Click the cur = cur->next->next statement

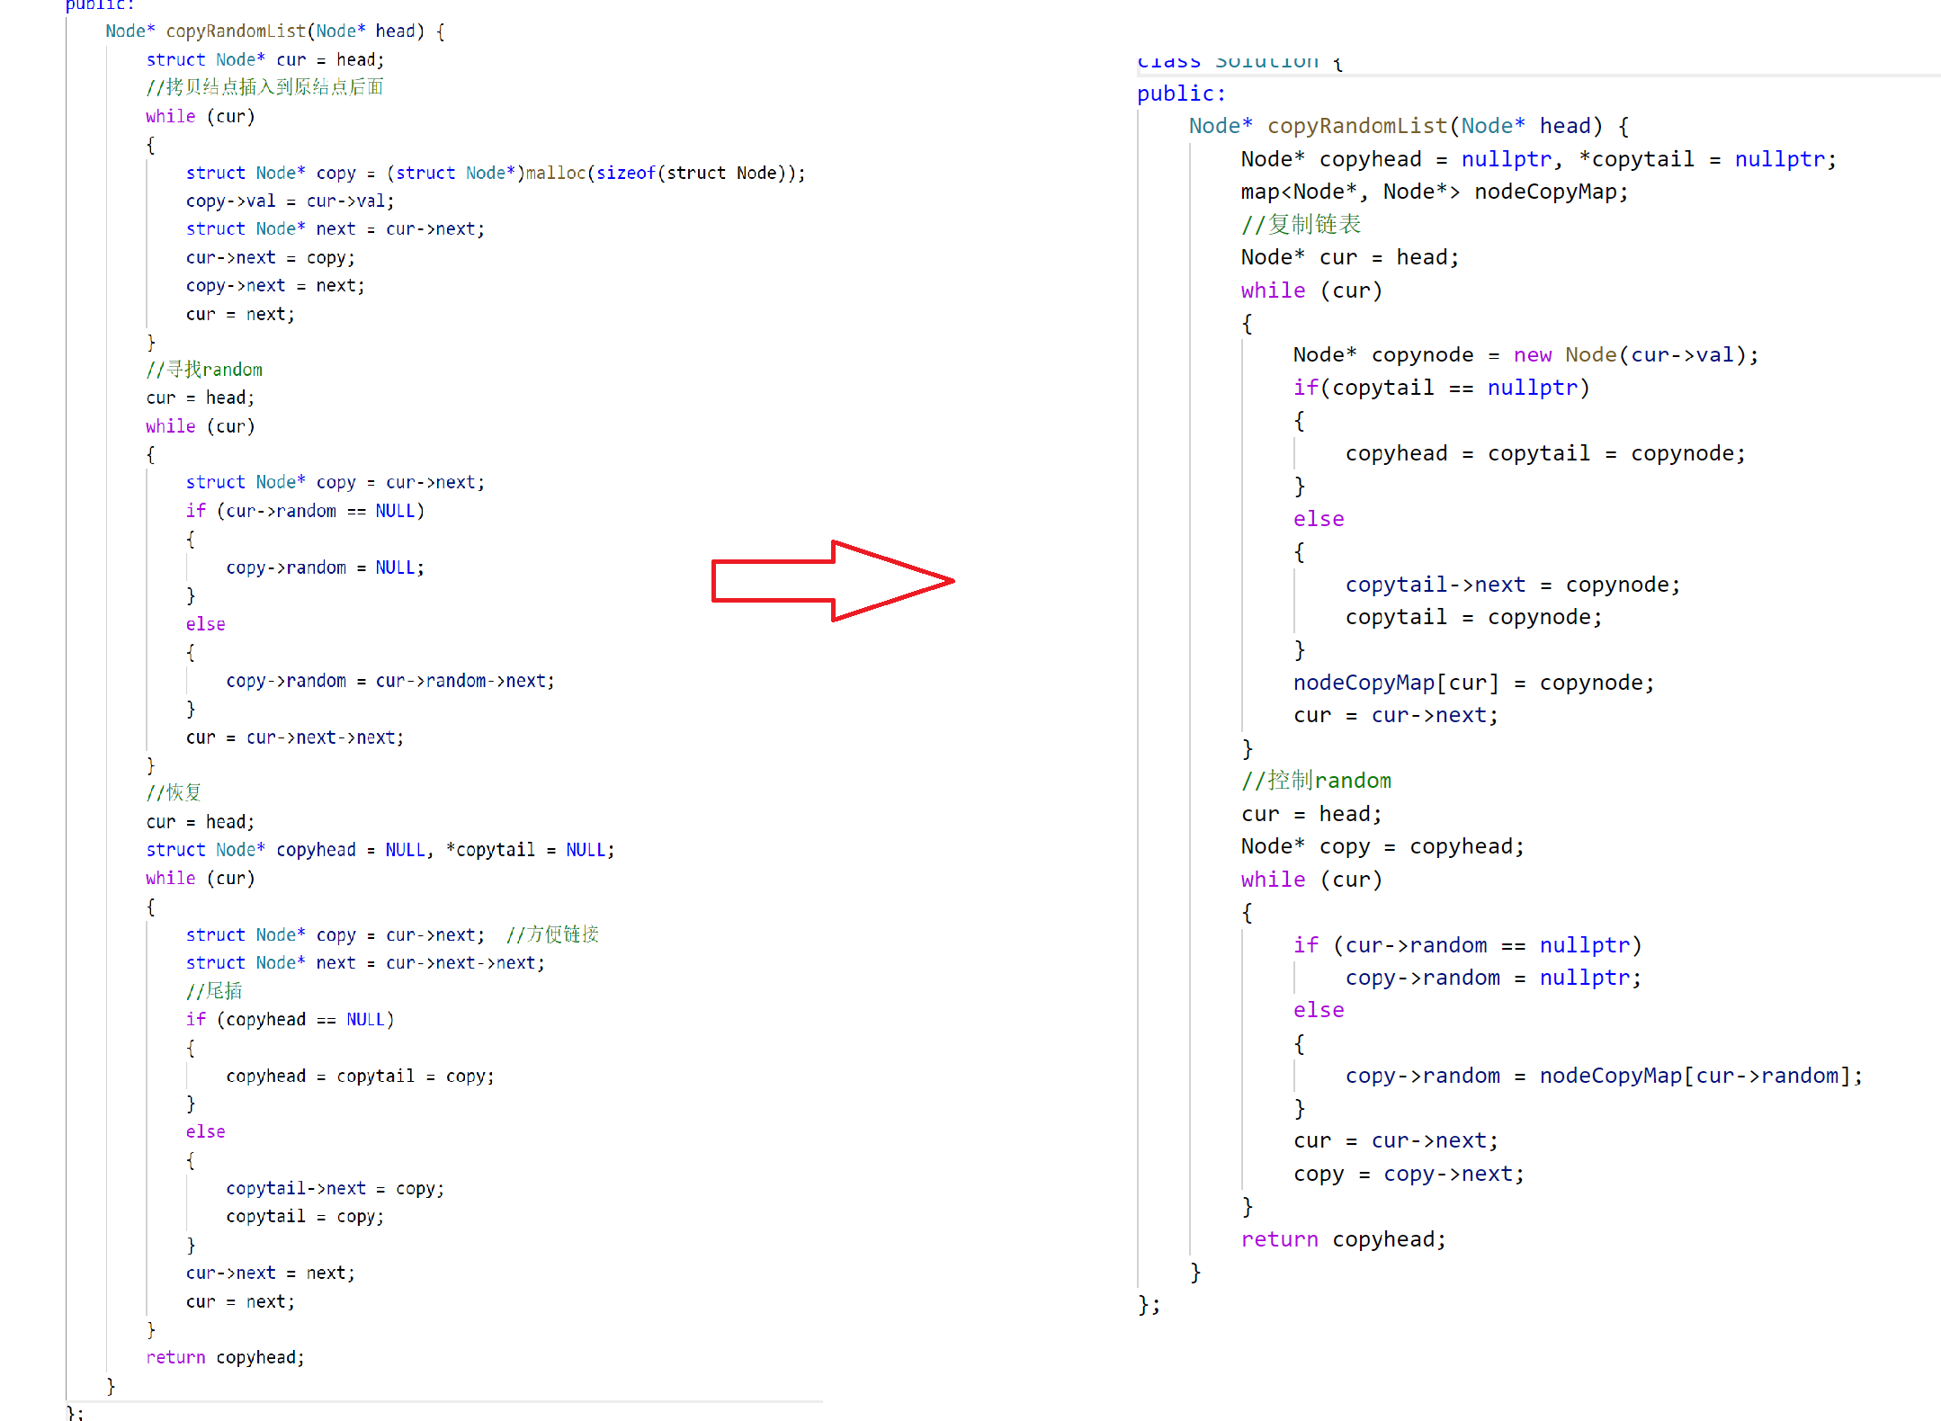[295, 737]
